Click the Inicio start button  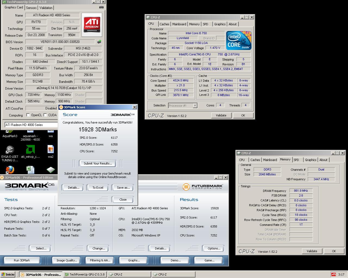[x=8, y=274]
